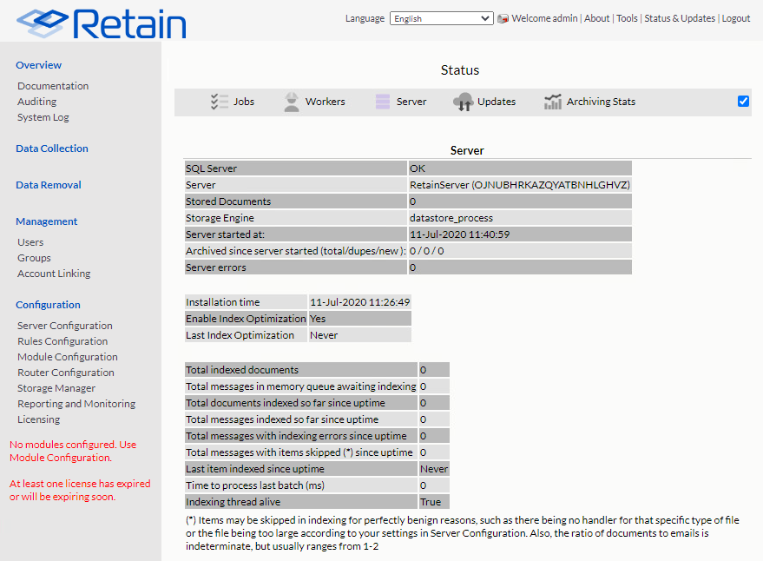This screenshot has height=561, width=763.
Task: Click the 'Last item indexed since uptime' label
Action: point(255,468)
